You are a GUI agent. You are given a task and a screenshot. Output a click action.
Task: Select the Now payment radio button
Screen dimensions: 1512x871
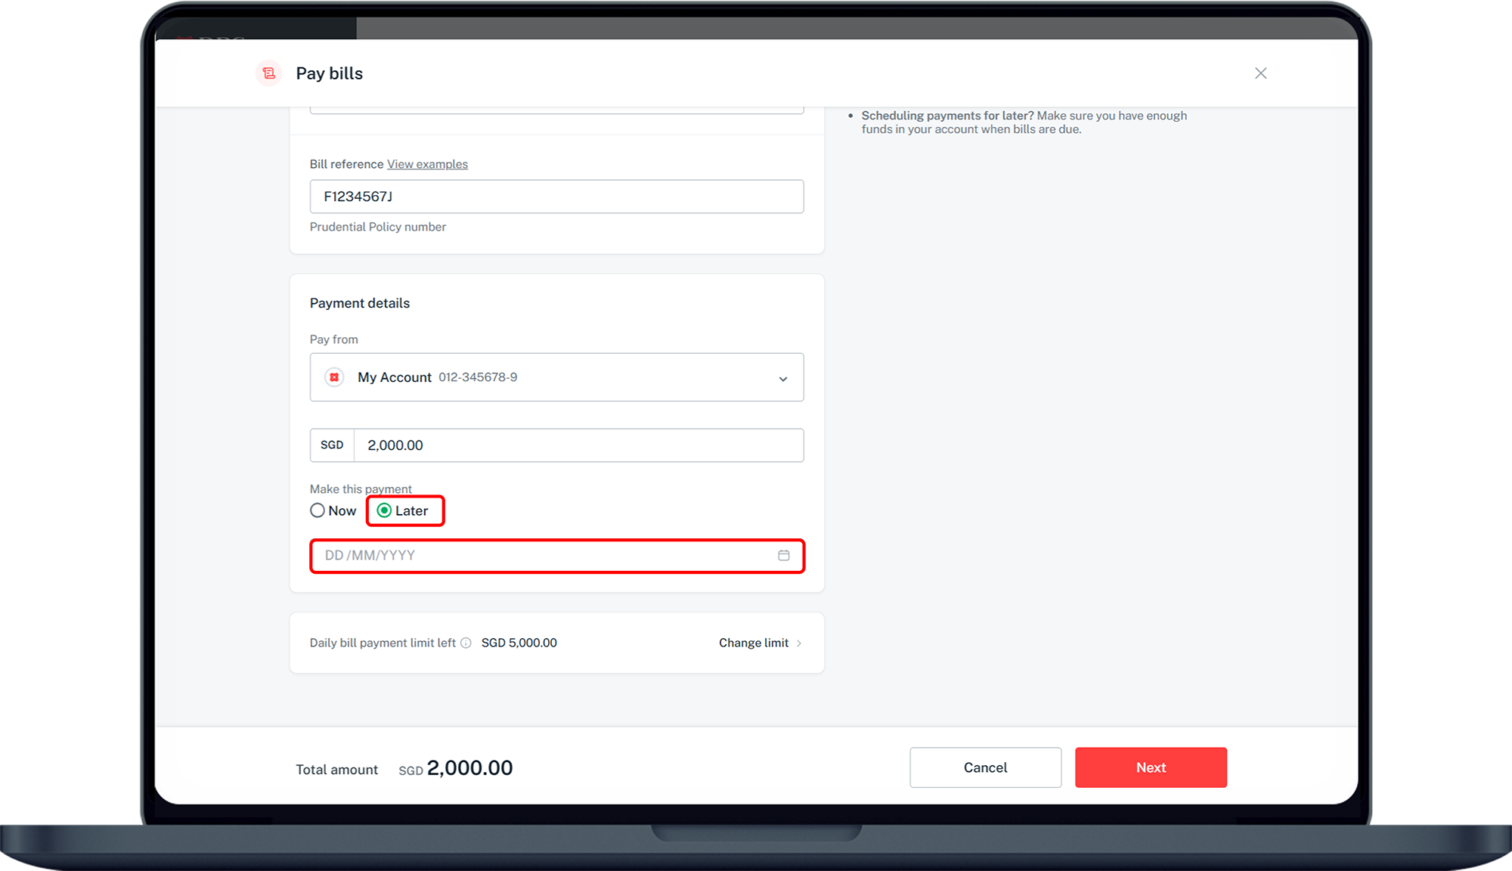click(318, 511)
